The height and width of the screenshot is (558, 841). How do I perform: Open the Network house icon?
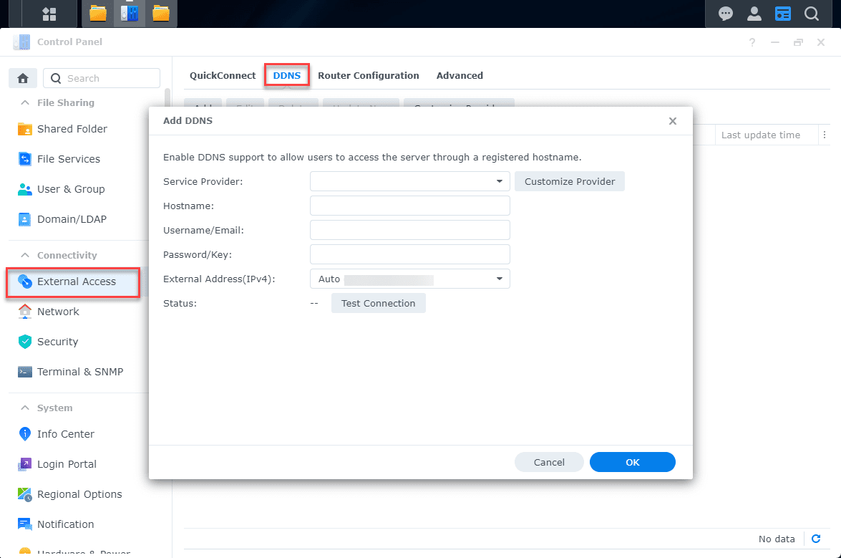pos(25,312)
